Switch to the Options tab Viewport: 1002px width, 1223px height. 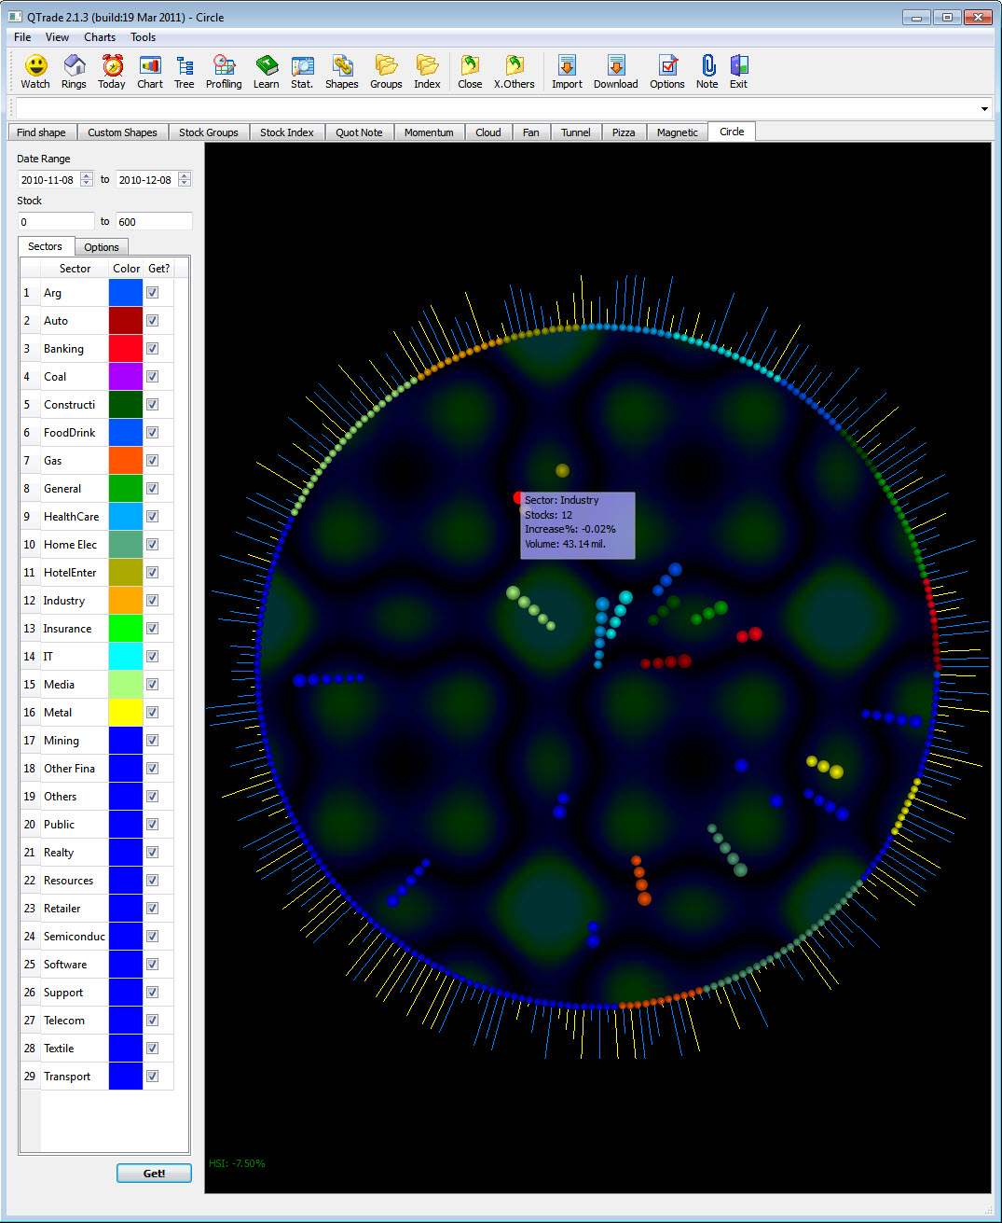pos(101,246)
